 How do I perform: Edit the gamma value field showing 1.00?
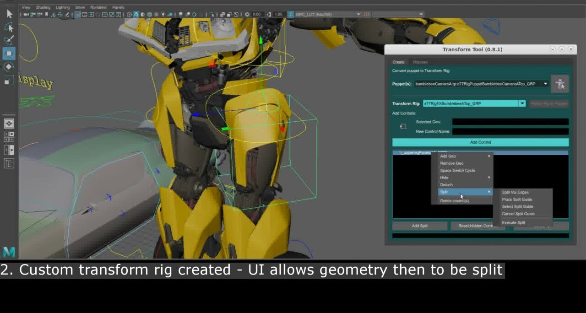pos(279,15)
